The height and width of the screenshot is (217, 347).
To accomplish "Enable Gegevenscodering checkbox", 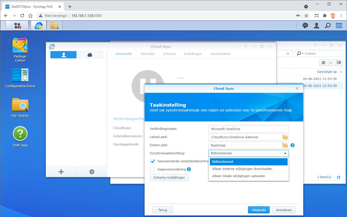I will click(x=153, y=169).
